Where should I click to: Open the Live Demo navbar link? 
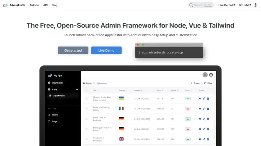coord(226,5)
